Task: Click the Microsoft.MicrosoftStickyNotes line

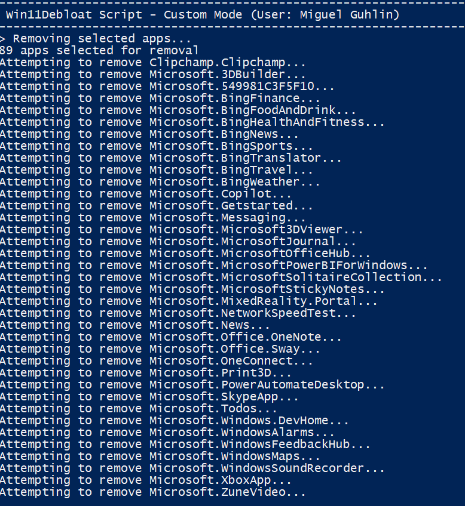Action: click(192, 289)
